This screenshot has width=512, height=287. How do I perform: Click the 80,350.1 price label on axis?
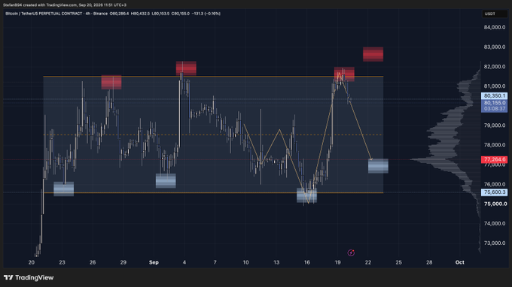495,95
